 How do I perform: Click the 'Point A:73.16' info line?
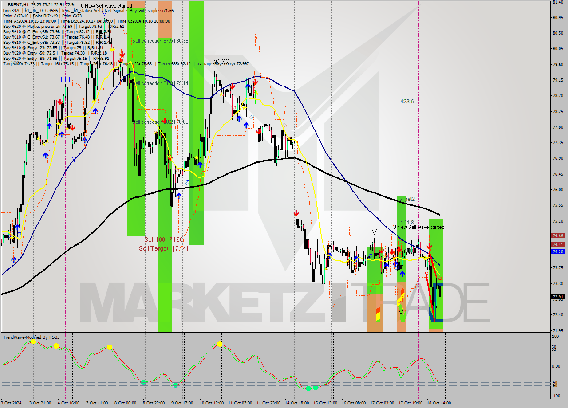coord(16,16)
